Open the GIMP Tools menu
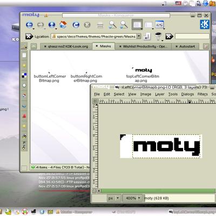This screenshot has height=216, width=216. click(x=173, y=94)
